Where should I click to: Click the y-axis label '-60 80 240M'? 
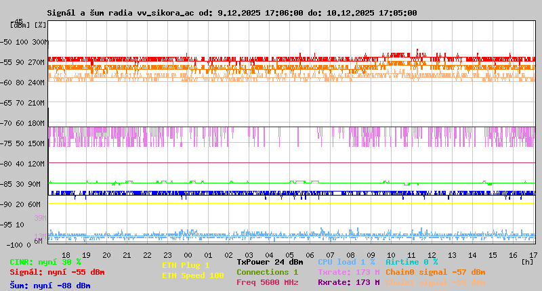click(22, 83)
